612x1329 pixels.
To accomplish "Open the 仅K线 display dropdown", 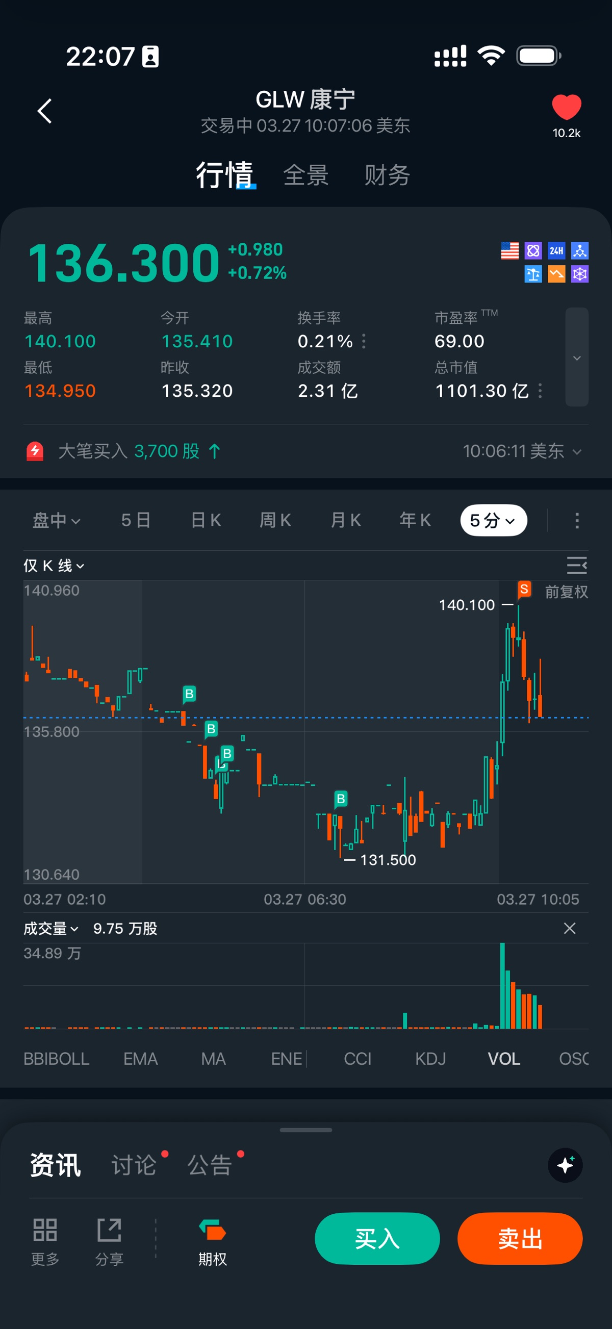I will coord(54,566).
